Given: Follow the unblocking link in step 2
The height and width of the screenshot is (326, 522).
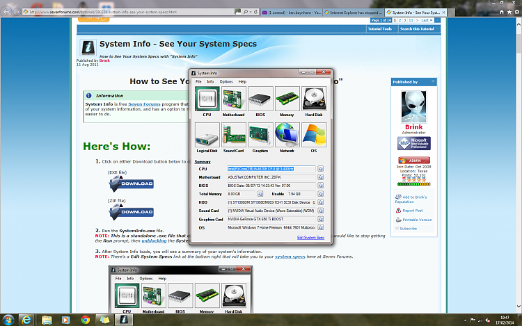Looking at the screenshot, I should point(154,241).
